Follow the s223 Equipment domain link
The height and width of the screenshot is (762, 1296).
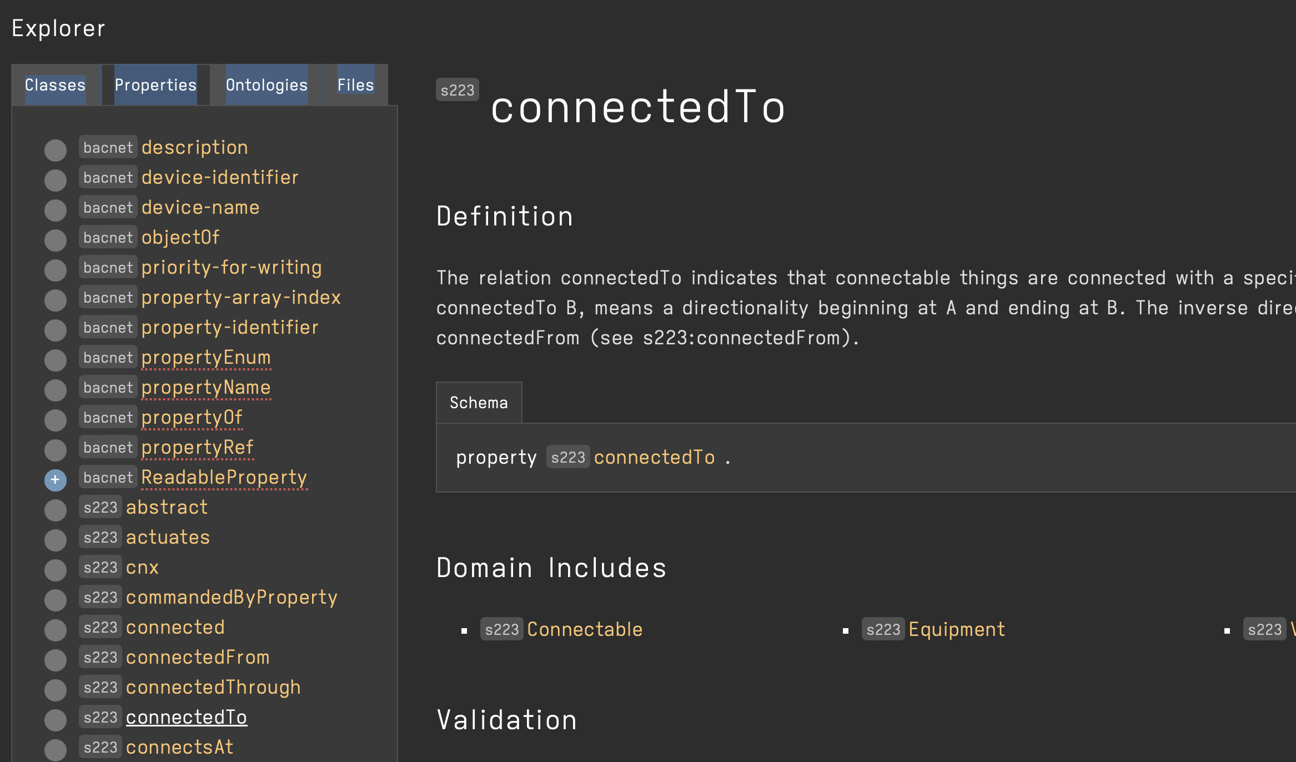point(956,629)
